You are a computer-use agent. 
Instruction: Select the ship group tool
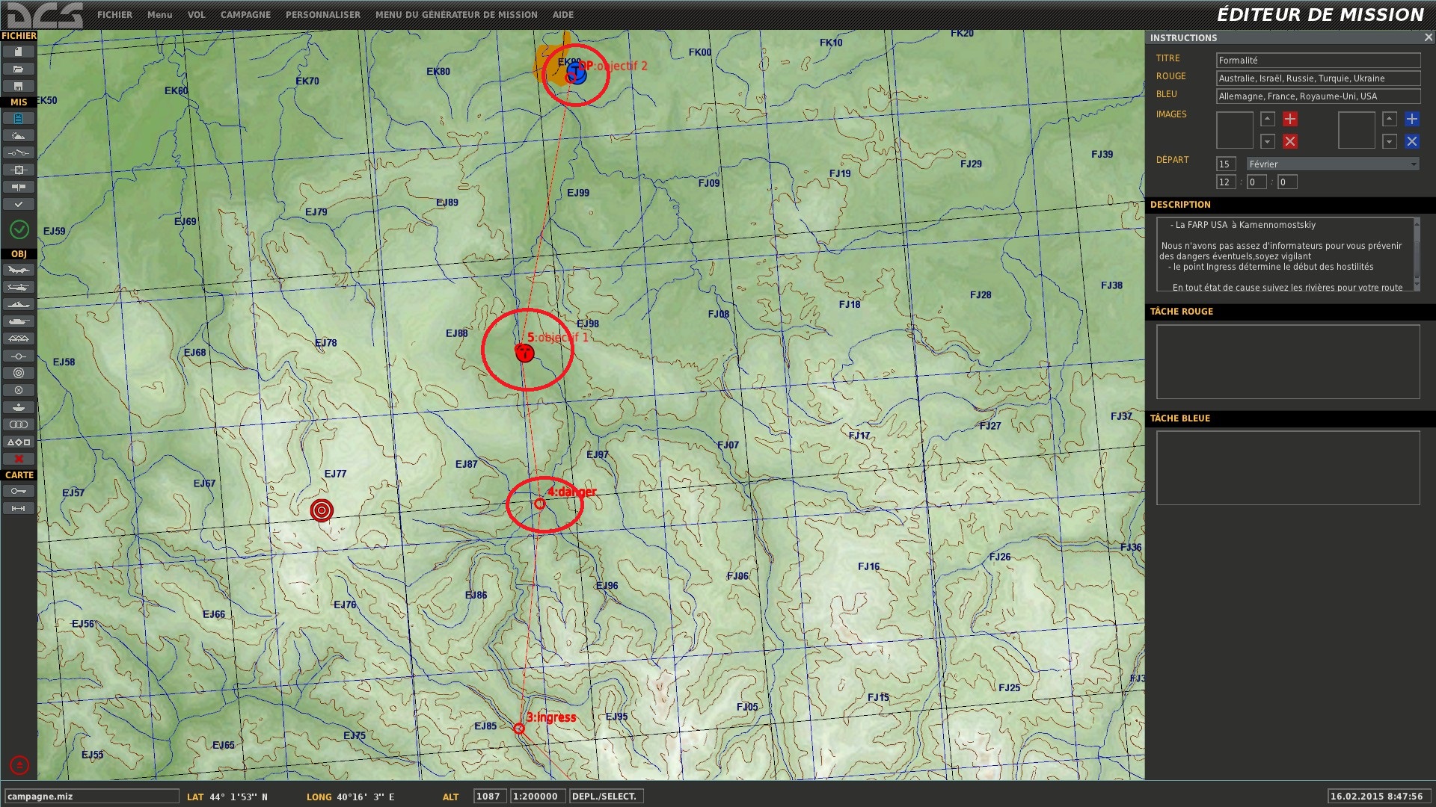(19, 304)
